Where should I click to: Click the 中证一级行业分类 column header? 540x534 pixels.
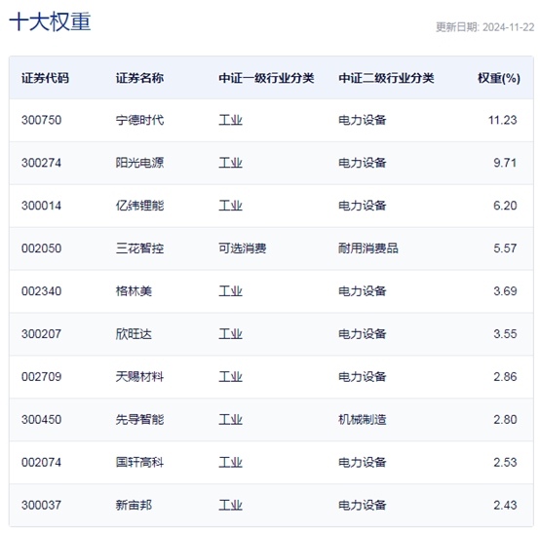click(x=266, y=78)
